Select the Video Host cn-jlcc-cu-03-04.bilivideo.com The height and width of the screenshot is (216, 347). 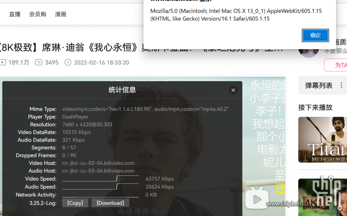(x=98, y=163)
